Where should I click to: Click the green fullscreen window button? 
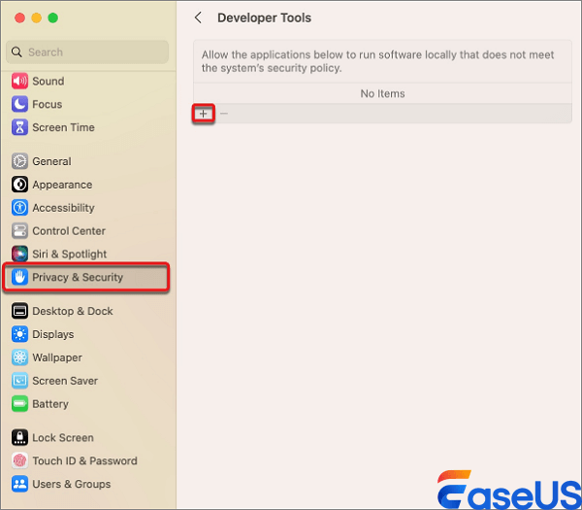[x=53, y=17]
